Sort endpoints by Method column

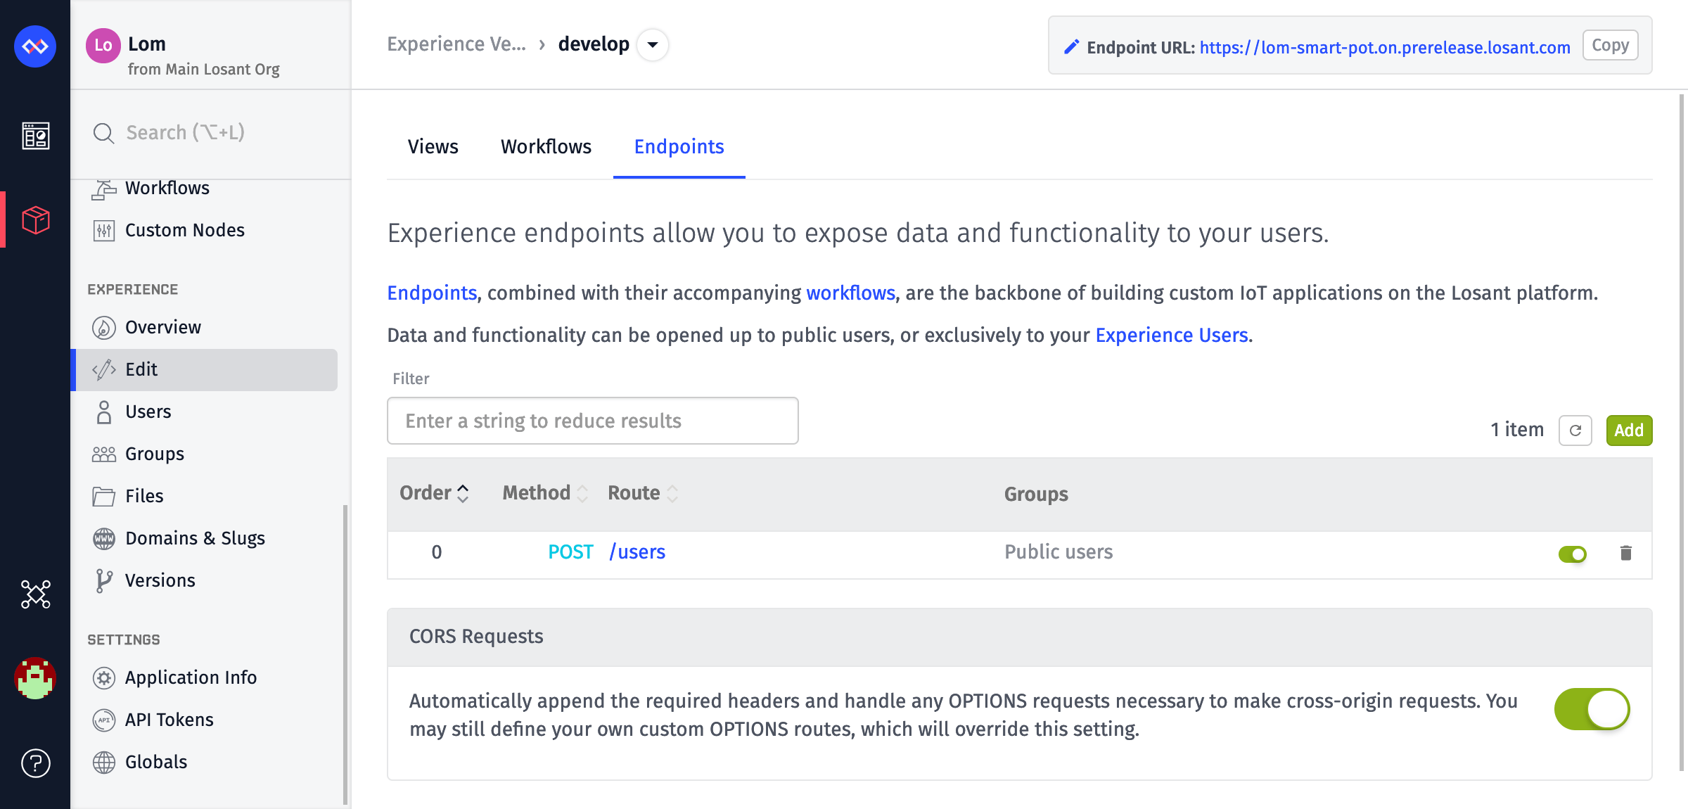click(545, 493)
